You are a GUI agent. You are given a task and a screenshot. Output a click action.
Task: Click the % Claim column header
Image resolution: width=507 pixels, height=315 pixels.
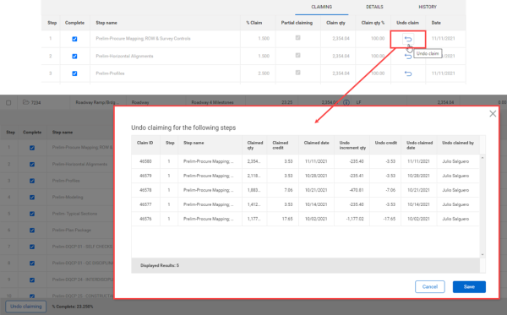(x=254, y=23)
